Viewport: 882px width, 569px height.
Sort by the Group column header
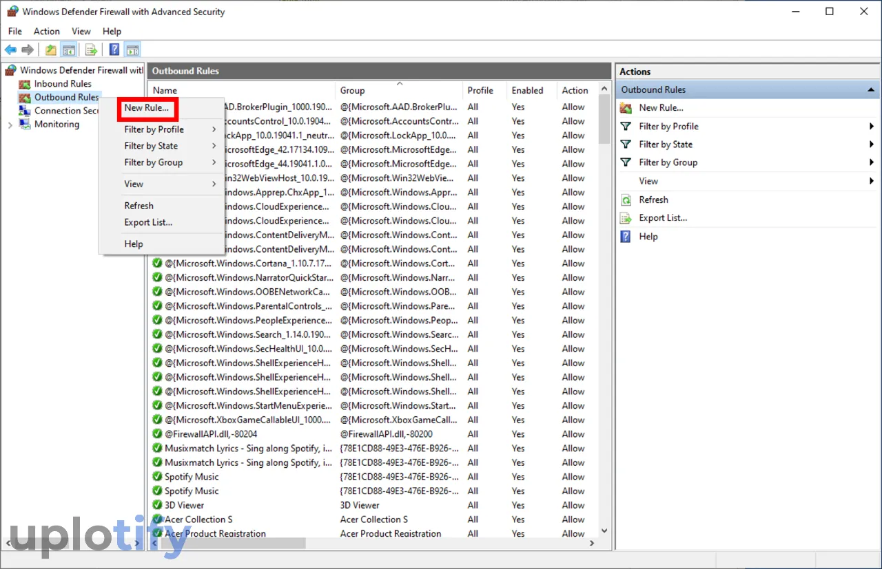point(400,90)
